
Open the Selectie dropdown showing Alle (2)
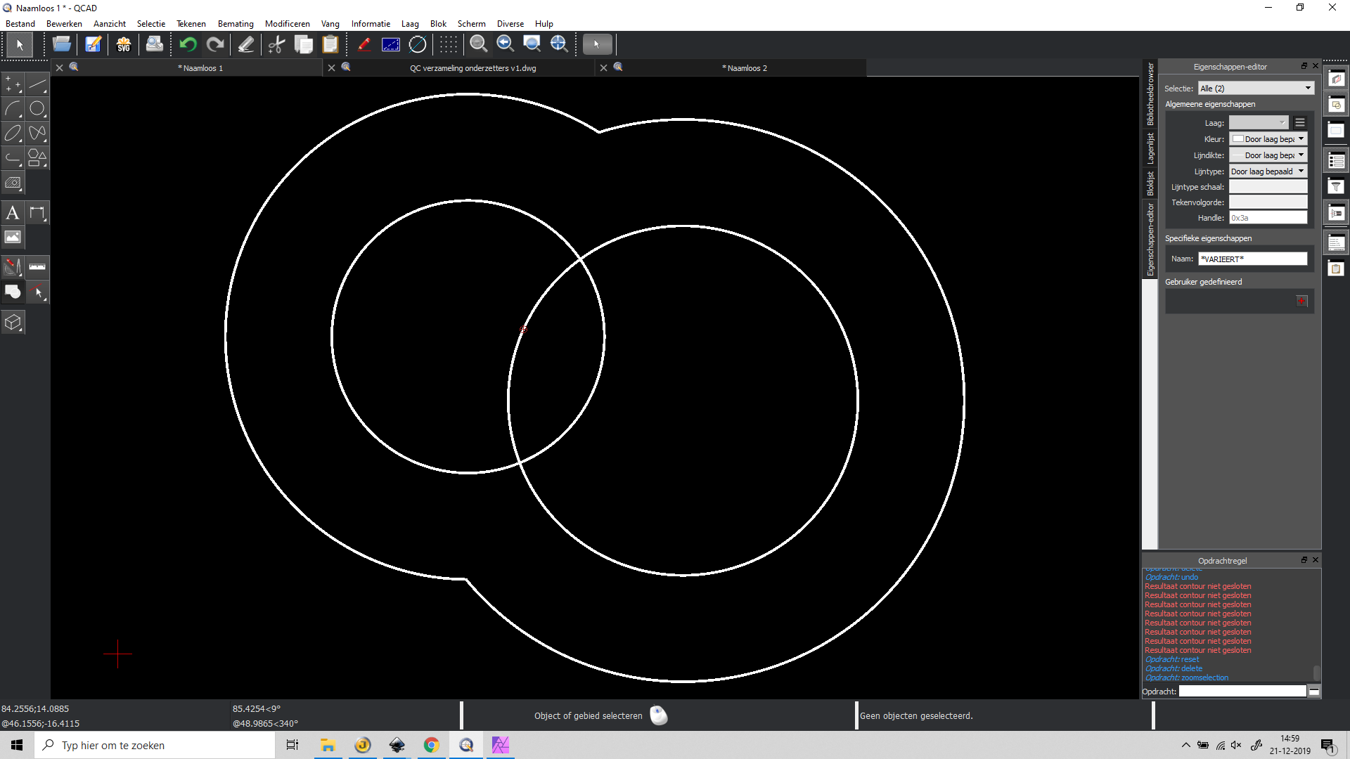pyautogui.click(x=1256, y=89)
